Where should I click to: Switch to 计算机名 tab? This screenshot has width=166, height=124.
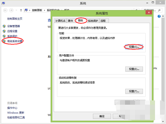60,21
